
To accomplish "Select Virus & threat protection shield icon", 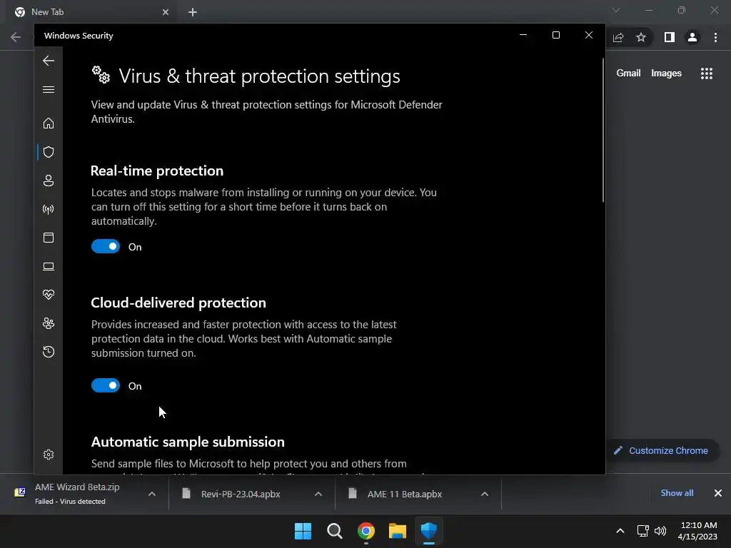I will (49, 152).
